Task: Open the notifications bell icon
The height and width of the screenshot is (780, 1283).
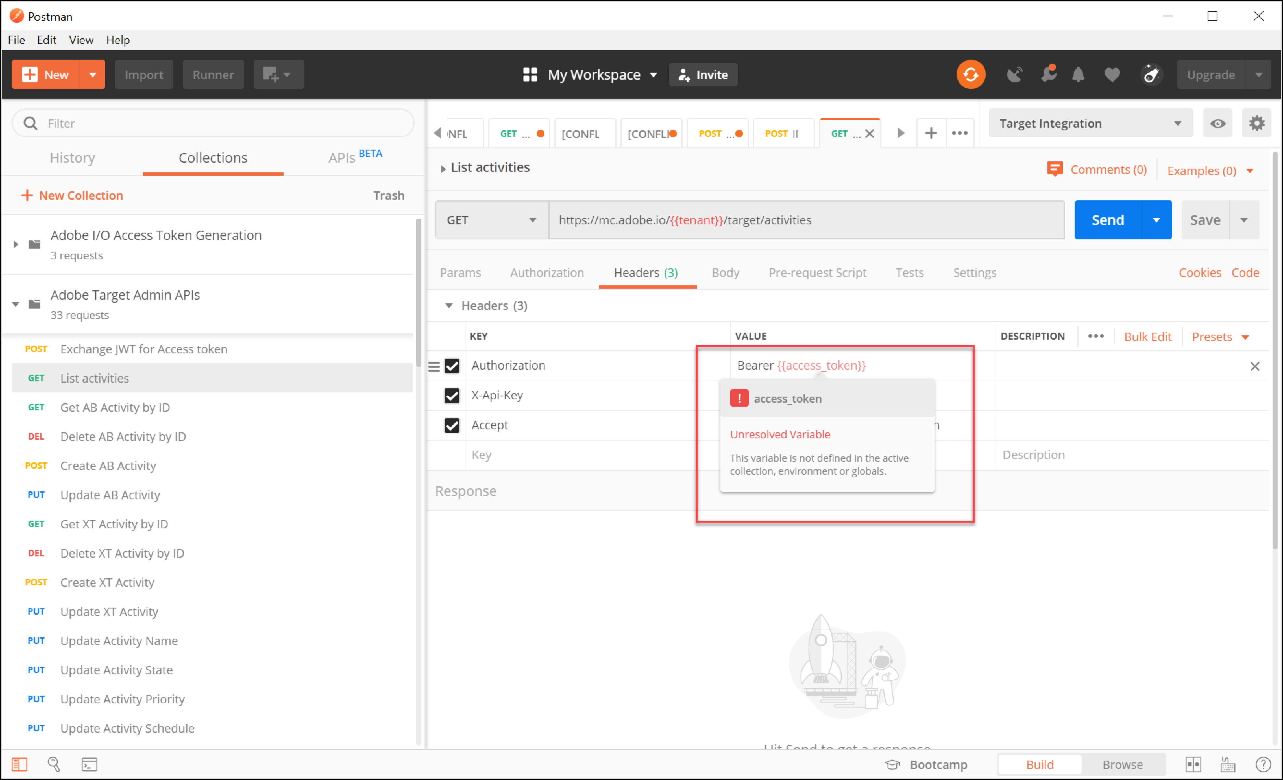Action: pos(1078,75)
